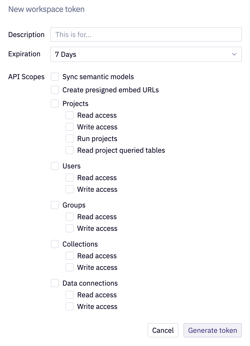This screenshot has width=250, height=346.
Task: Check Create presigned embed URLs
Action: coord(55,90)
